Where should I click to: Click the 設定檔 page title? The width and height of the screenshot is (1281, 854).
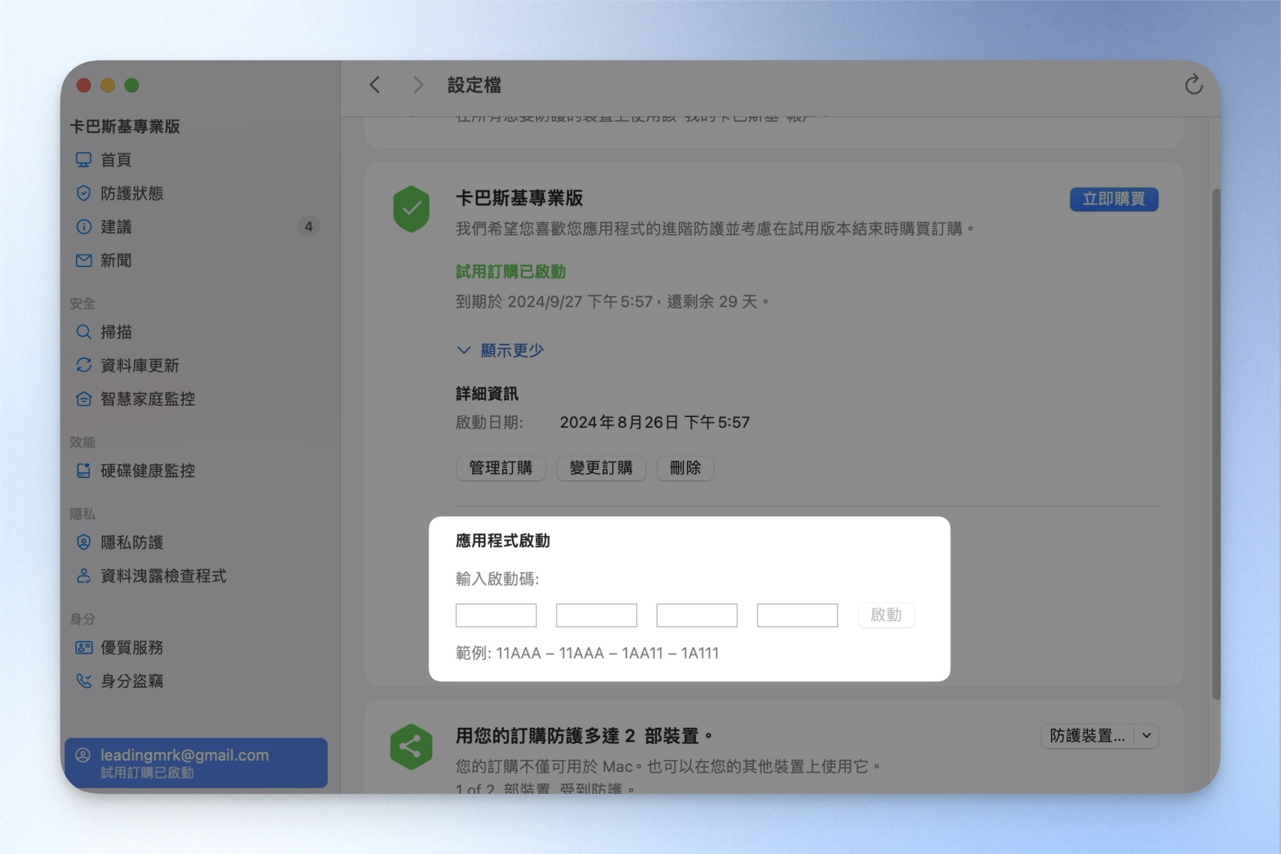point(474,85)
